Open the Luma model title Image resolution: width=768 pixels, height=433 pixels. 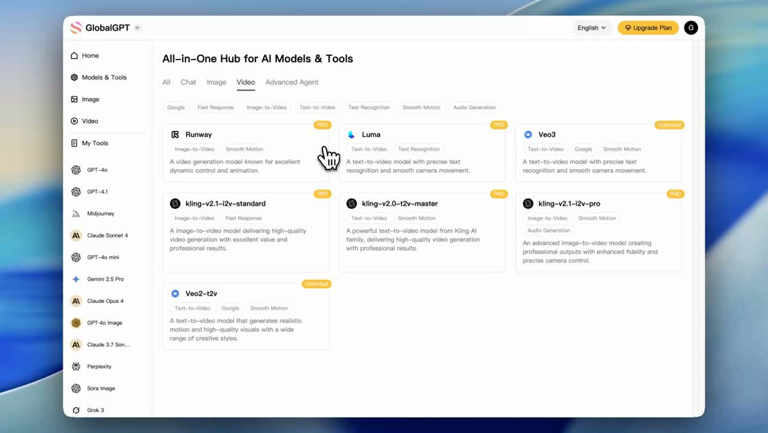(x=371, y=135)
